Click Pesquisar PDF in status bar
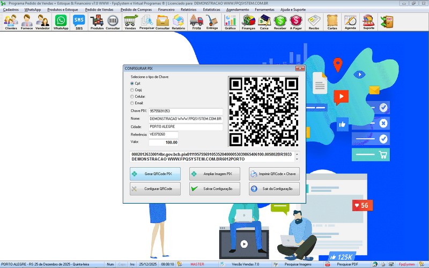This screenshot has height=268, width=429. [x=347, y=264]
